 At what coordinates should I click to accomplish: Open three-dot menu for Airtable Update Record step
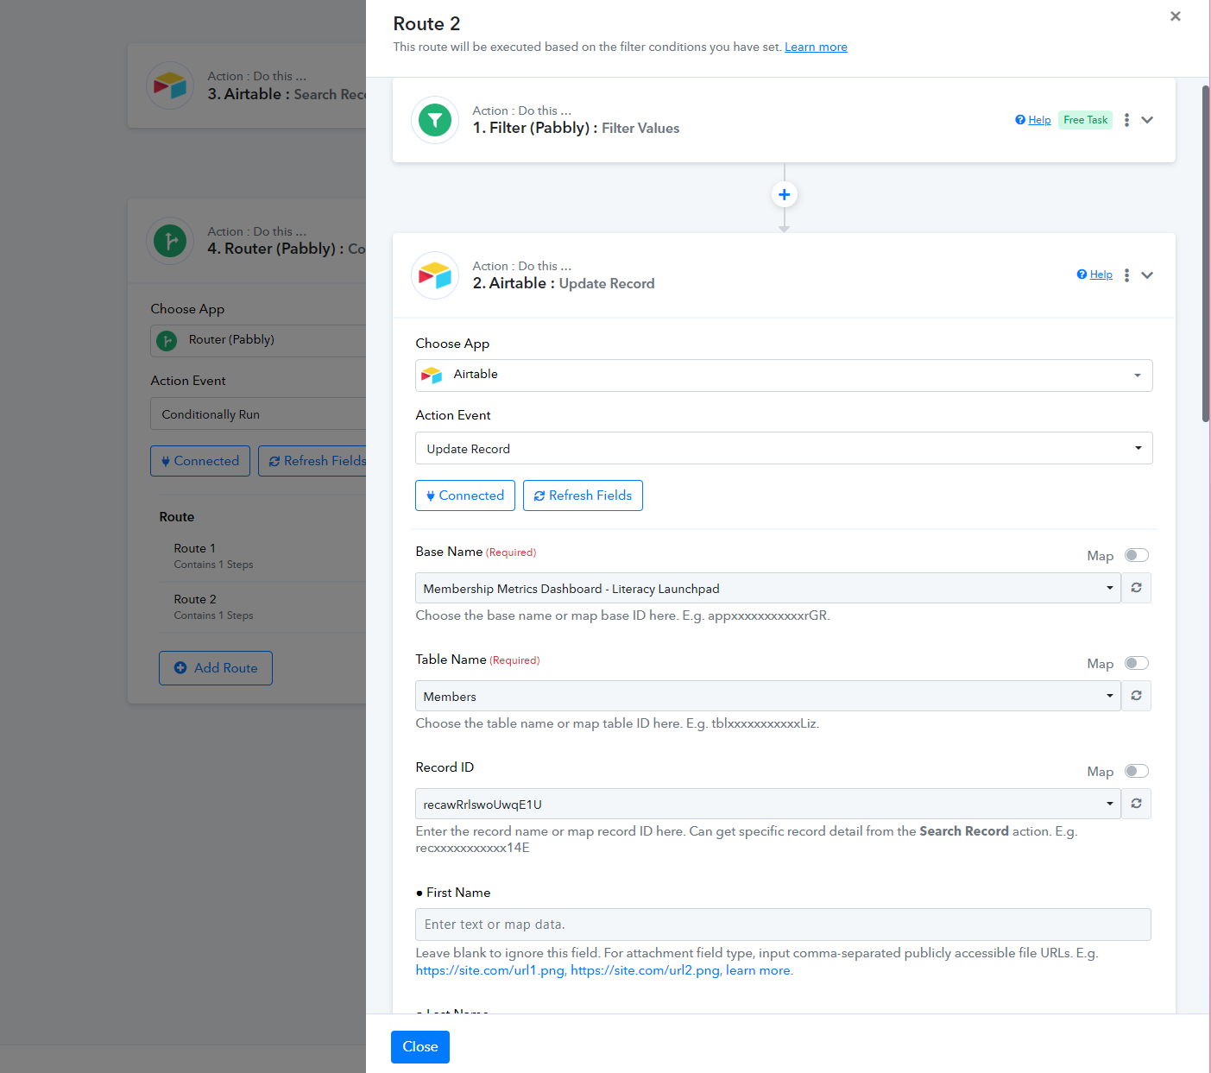click(1126, 275)
